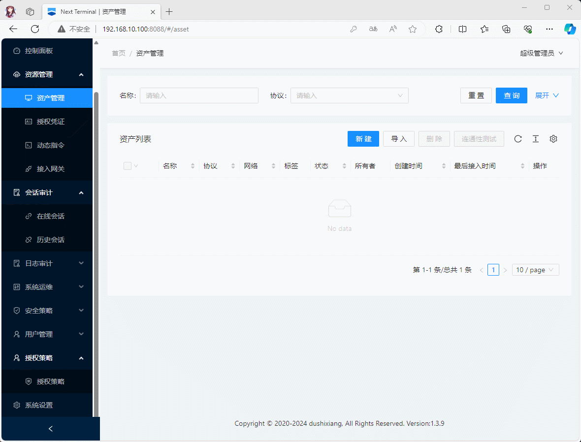Click the 新建 button
The image size is (581, 442).
pyautogui.click(x=363, y=139)
